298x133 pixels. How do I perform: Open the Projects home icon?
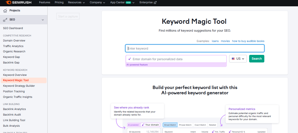5,10
